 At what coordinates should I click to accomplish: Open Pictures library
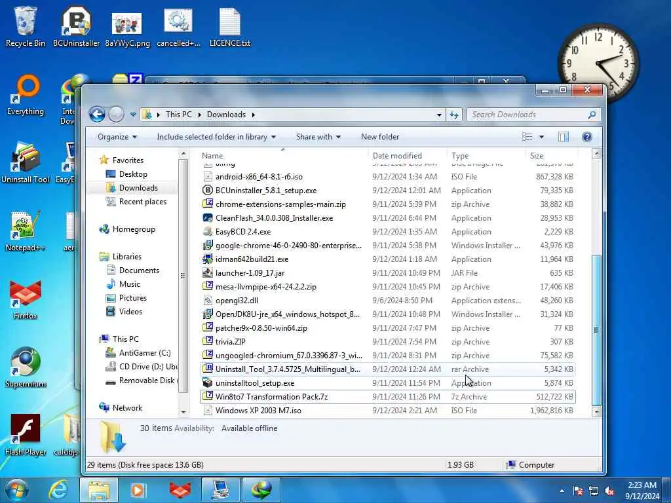132,298
